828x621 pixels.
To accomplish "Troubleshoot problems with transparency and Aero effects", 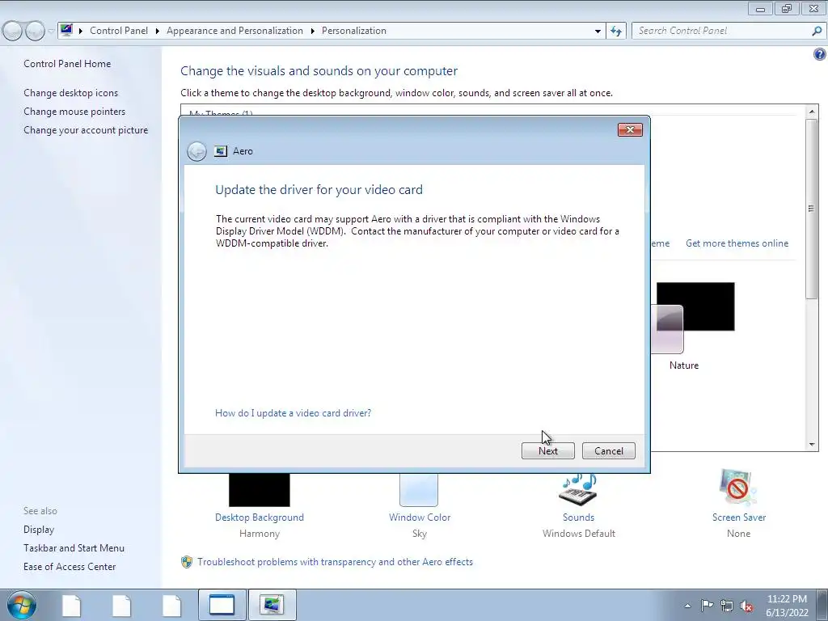I will [335, 562].
